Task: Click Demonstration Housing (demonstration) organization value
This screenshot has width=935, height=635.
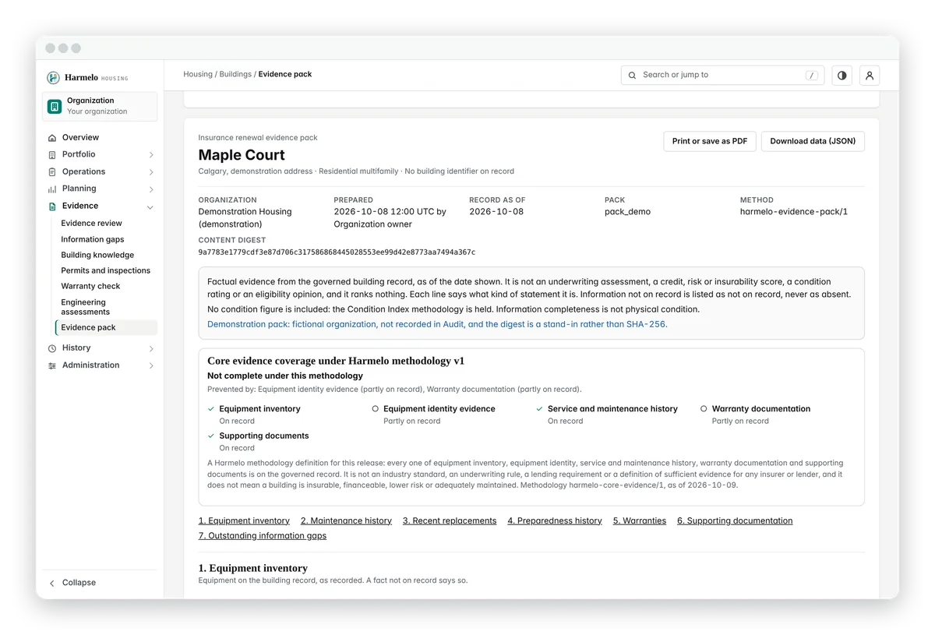Action: click(245, 218)
